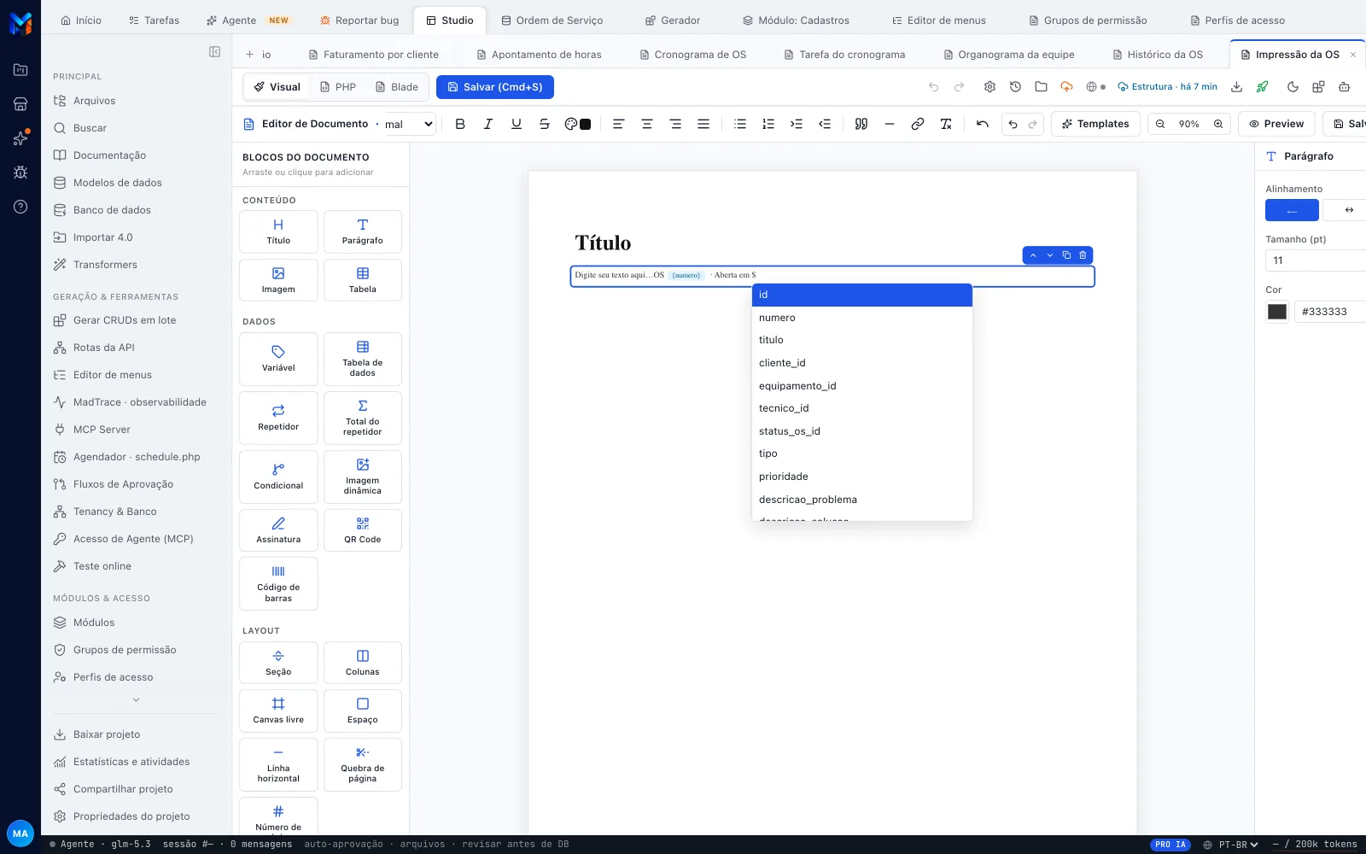1366x854 pixels.
Task: Add a Variável block
Action: 278,359
